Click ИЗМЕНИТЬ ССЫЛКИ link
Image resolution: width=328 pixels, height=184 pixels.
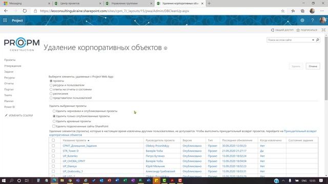[20, 116]
